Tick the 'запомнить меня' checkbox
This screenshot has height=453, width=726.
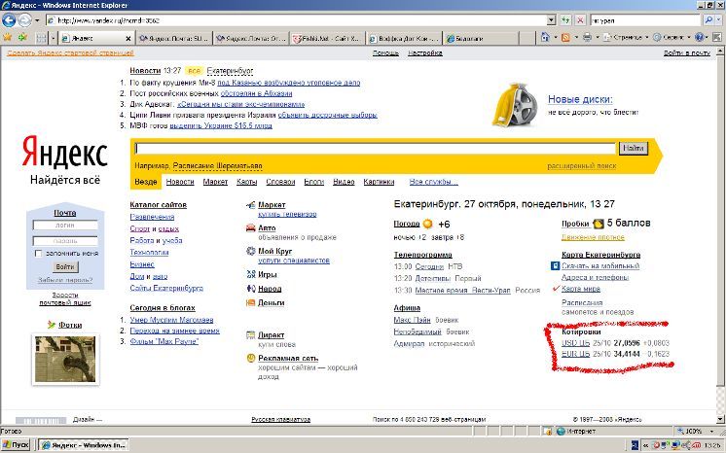[38, 253]
